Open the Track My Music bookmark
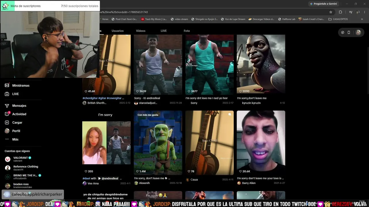The height and width of the screenshot is (207, 369). (154, 19)
